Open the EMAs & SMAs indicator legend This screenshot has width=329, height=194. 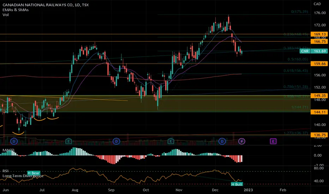[16, 10]
